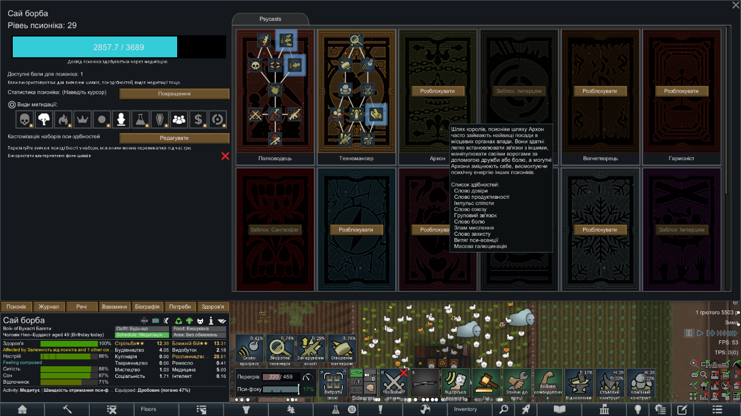Select the flame meditation type icon
Screen dimensions: 741x416
point(63,120)
